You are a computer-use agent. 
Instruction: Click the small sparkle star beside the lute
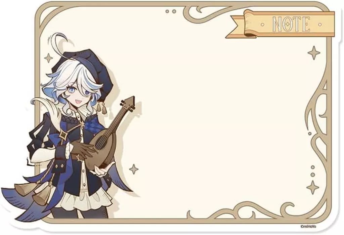click(134, 169)
